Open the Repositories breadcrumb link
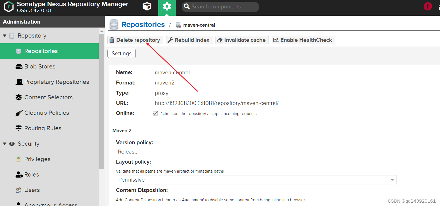 point(143,25)
